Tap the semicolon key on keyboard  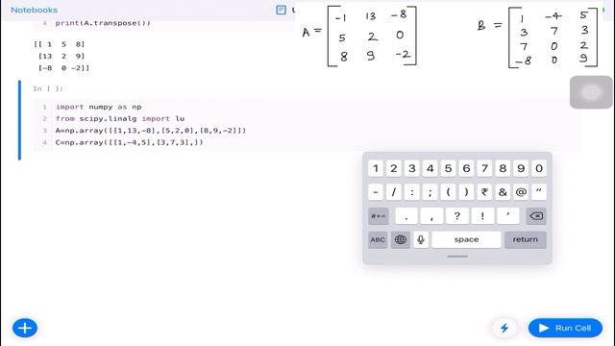click(430, 192)
